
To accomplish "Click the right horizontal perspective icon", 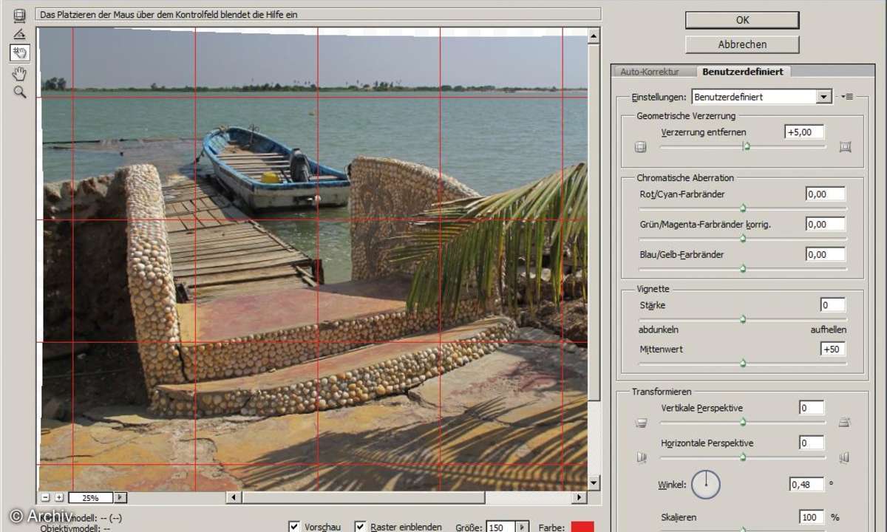I will (x=845, y=457).
